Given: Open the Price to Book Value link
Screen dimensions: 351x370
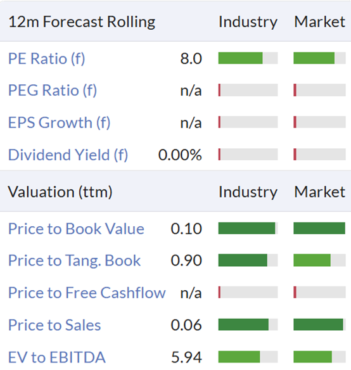Looking at the screenshot, I should pos(76,229).
